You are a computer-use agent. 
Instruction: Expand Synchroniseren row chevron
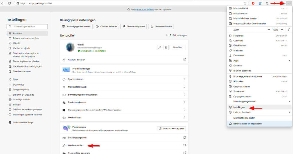[x=185, y=79]
